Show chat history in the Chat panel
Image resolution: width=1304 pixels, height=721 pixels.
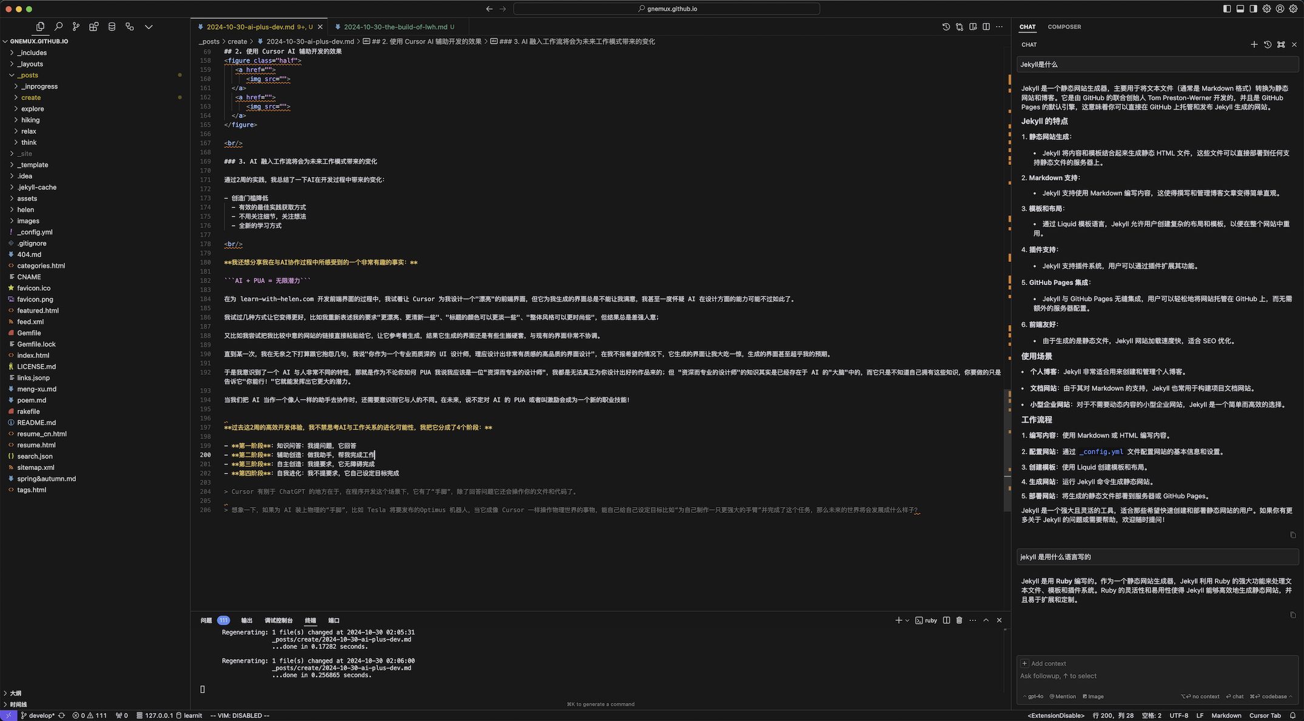(x=1268, y=44)
